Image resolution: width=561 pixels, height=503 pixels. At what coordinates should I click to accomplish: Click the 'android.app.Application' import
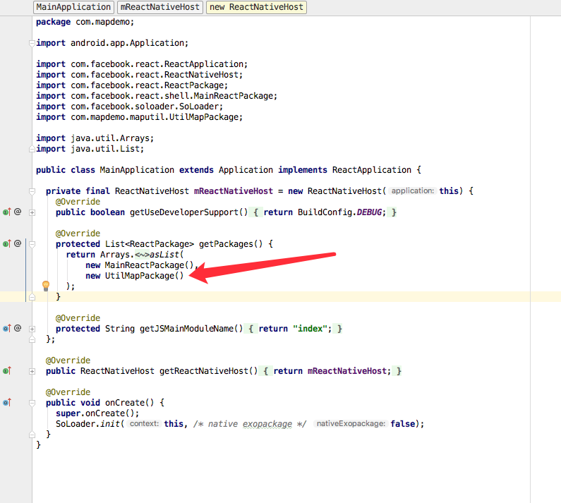click(127, 43)
